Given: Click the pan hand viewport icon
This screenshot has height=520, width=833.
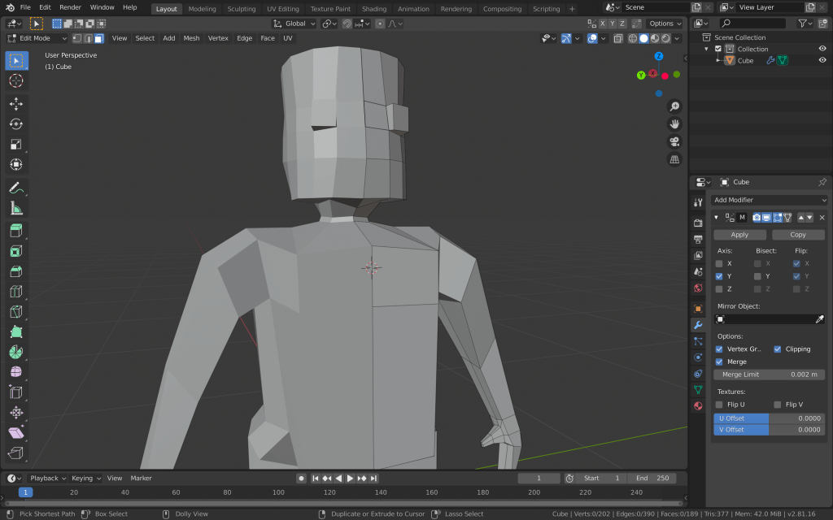Looking at the screenshot, I should pos(674,123).
